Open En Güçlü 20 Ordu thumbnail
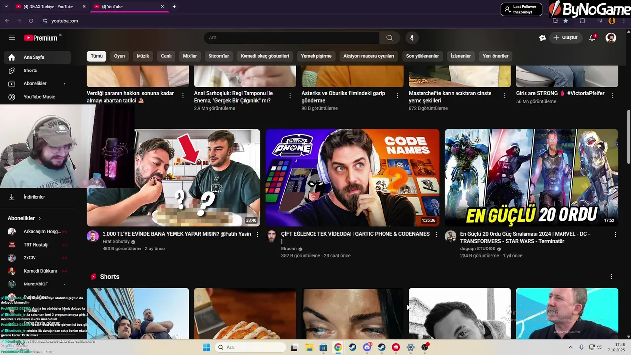This screenshot has width=631, height=355. (x=531, y=177)
